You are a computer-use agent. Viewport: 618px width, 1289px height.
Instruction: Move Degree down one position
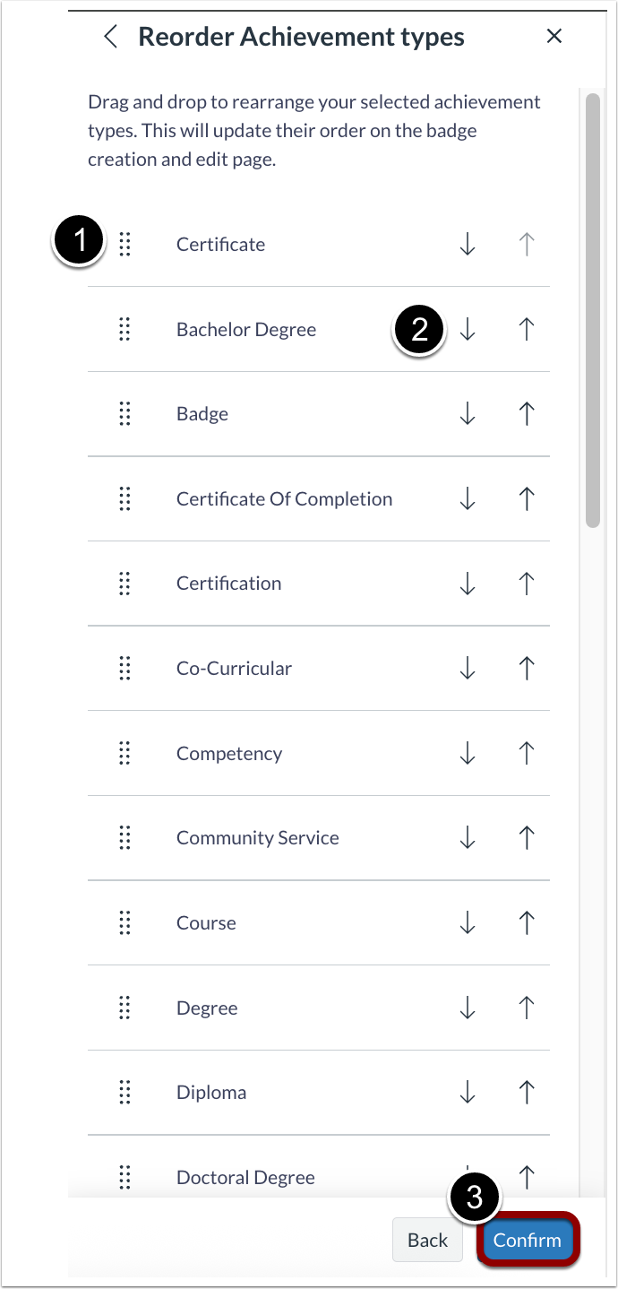468,1008
